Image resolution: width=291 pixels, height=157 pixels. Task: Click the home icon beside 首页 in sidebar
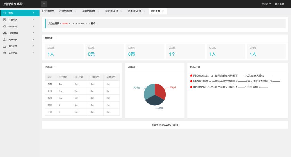(x=5, y=13)
